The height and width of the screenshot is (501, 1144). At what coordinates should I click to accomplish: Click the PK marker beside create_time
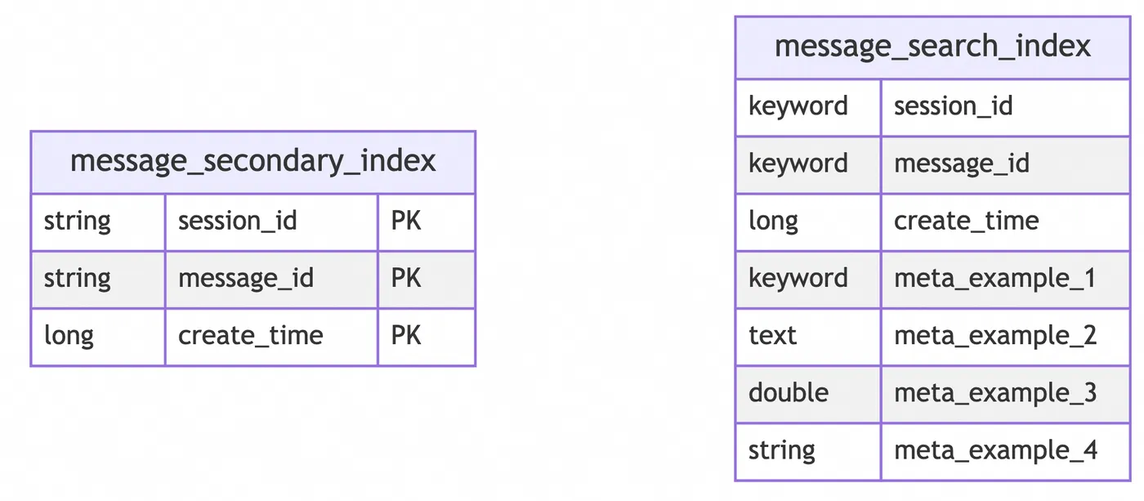(427, 336)
